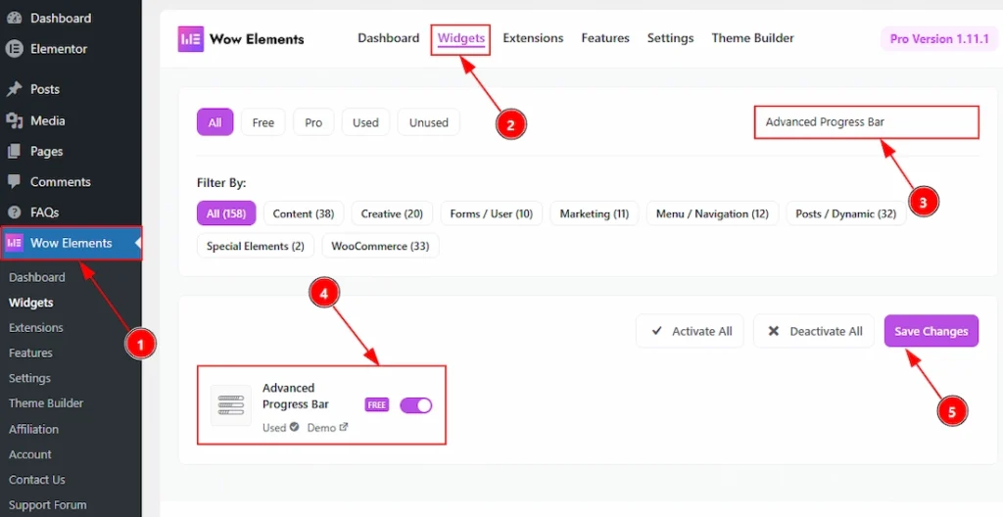Click the Used checkmark status label
Image resolution: width=1003 pixels, height=517 pixels.
pos(281,428)
